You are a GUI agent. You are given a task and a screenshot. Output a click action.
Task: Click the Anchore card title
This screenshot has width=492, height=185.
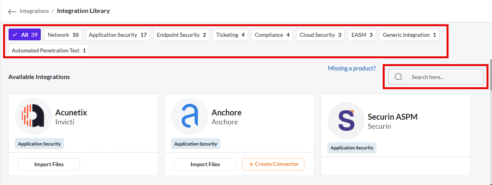[x=227, y=113]
